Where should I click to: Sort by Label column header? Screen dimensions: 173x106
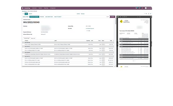click(55, 41)
